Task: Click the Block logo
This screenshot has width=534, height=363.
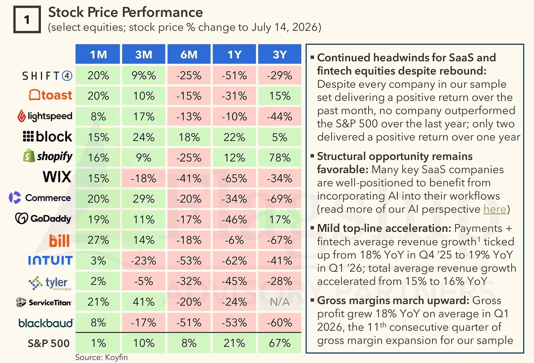Action: [47, 137]
